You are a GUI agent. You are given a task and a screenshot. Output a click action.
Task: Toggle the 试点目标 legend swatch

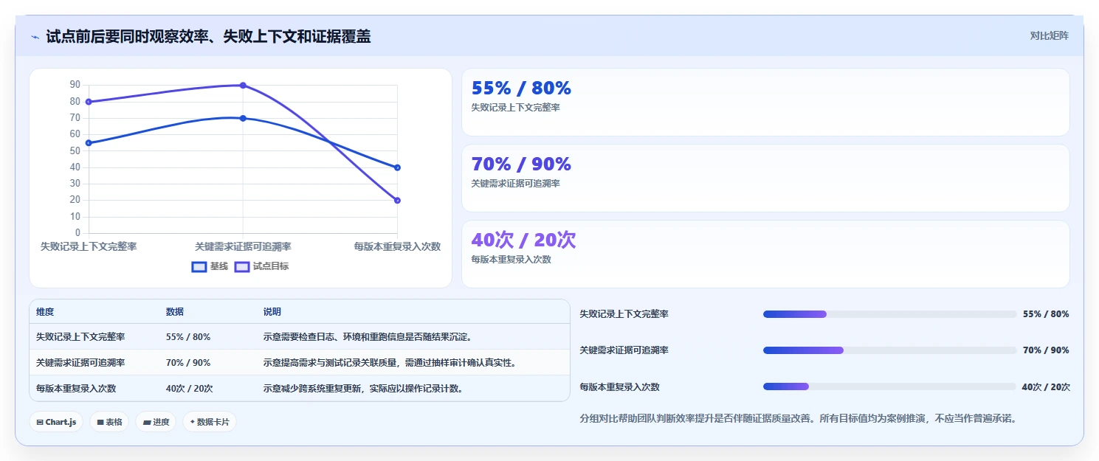tap(242, 267)
